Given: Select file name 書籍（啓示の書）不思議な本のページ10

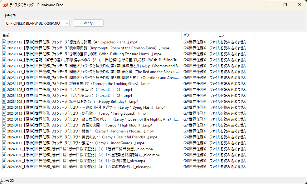Looking at the screenshot, I should click(93, 60).
